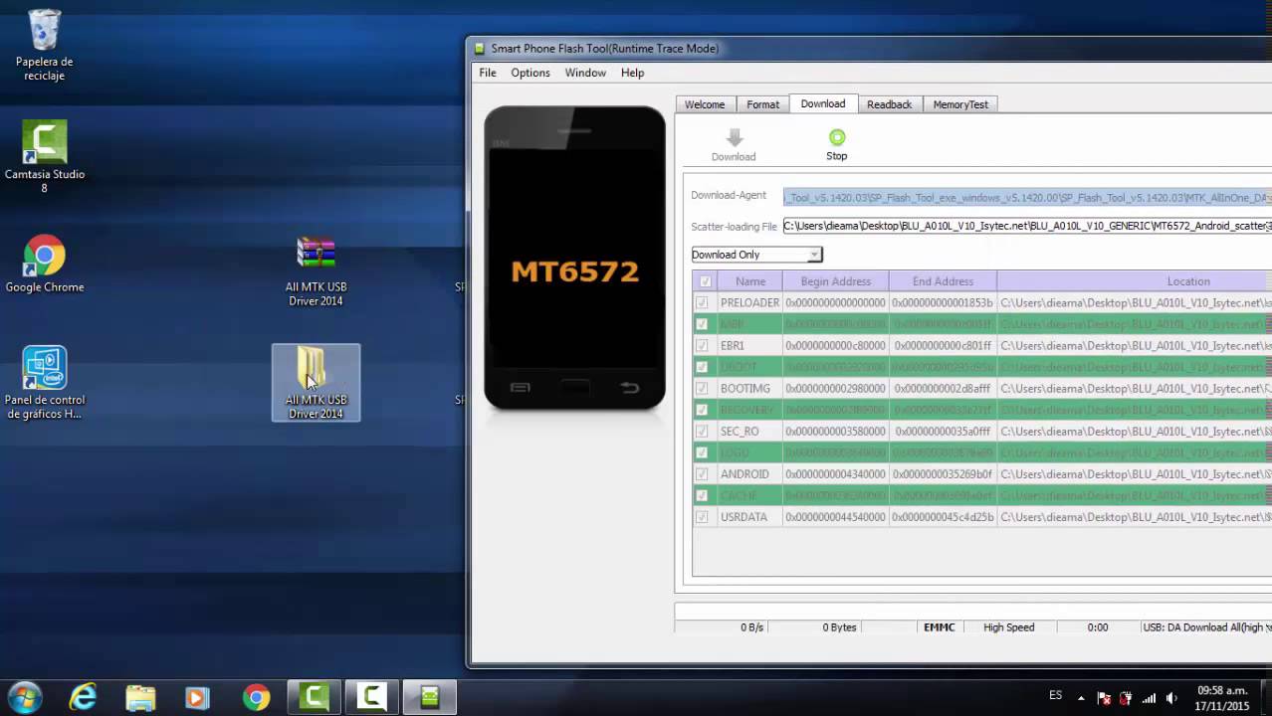Viewport: 1272px width, 716px height.
Task: Switch to first Camtasia taskbar window
Action: coord(315,698)
